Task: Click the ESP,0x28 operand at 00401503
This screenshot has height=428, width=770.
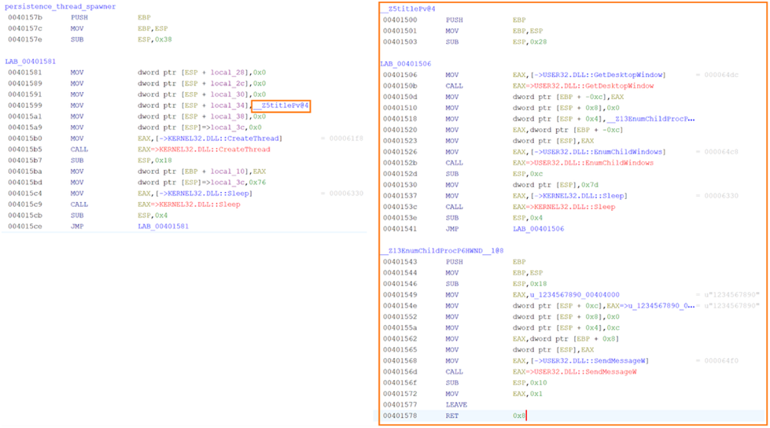Action: [530, 42]
